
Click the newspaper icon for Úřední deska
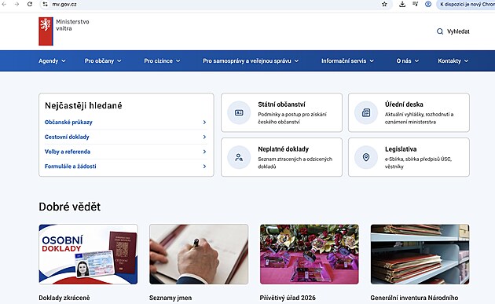point(366,112)
